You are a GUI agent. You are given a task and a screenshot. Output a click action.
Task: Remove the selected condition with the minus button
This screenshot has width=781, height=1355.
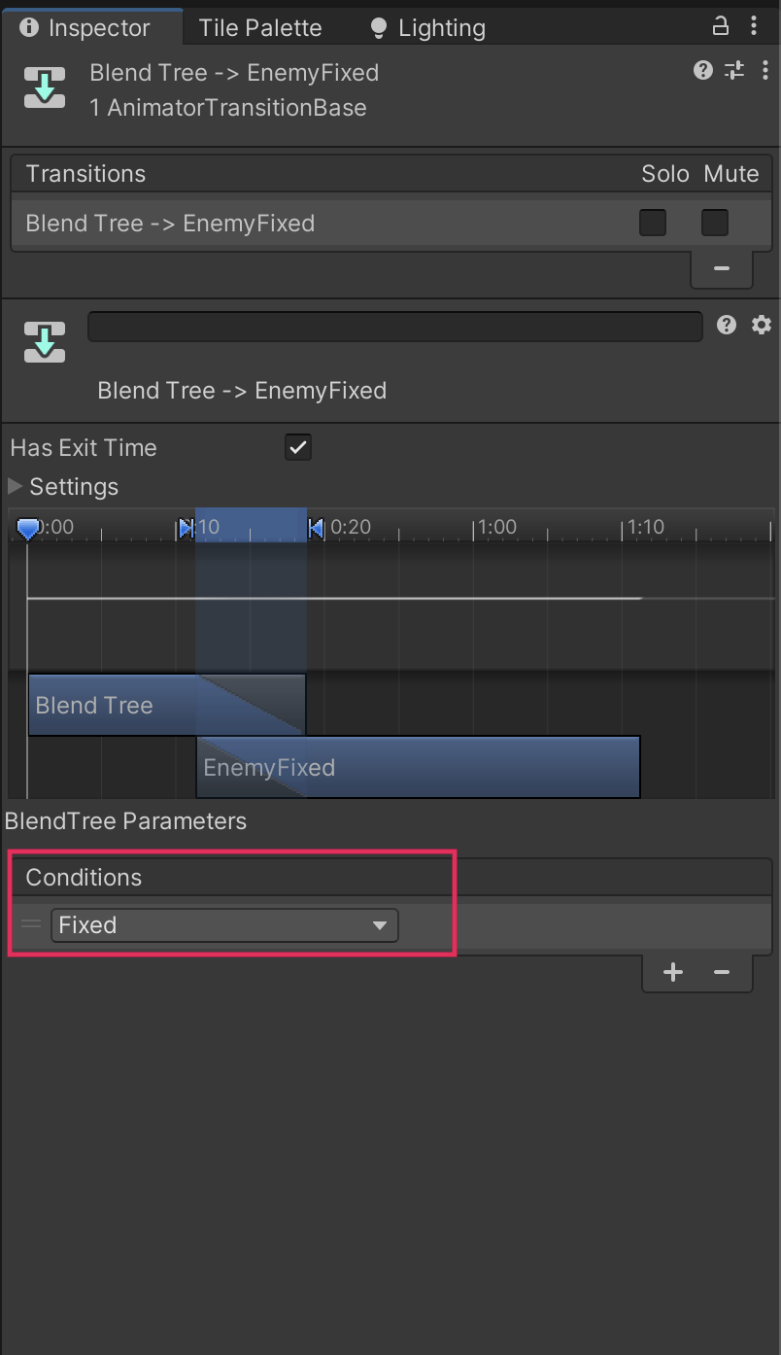click(x=721, y=972)
